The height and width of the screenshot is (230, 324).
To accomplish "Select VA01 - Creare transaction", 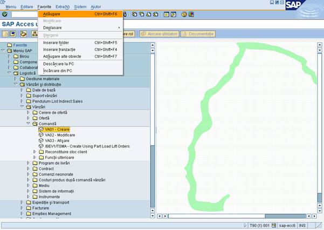I will [x=57, y=130].
